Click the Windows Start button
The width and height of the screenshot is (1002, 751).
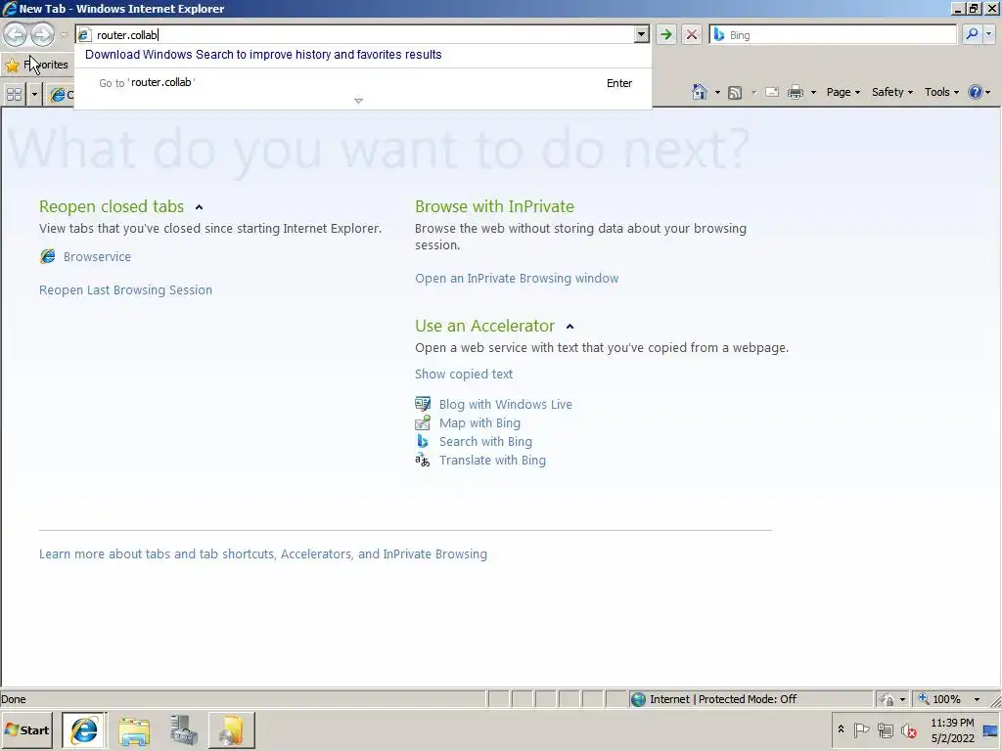26,729
